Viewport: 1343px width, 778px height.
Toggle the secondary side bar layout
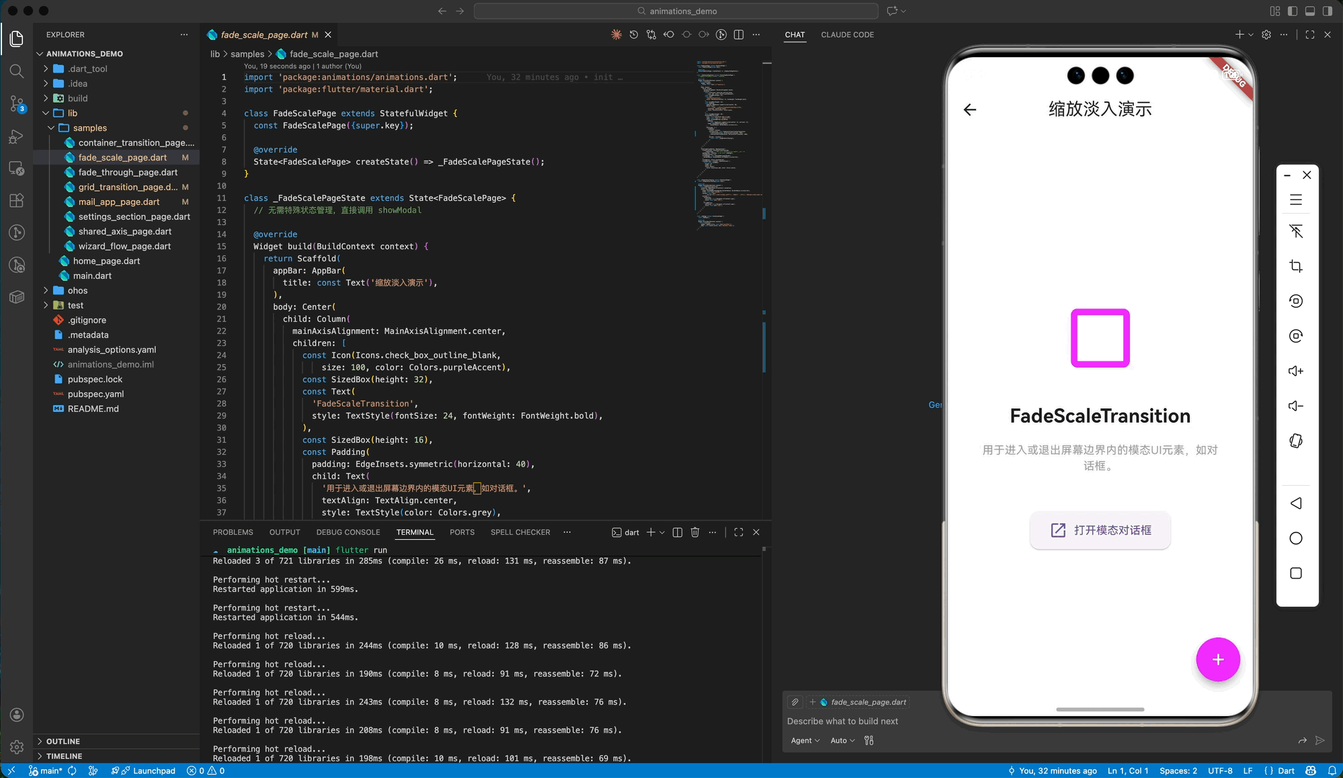click(1328, 11)
